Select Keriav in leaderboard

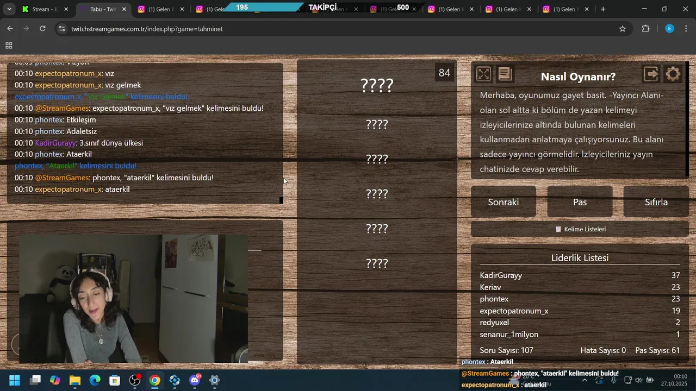pos(580,287)
